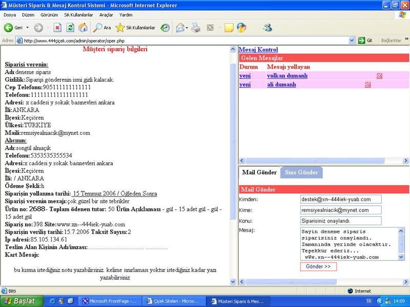Viewport: 410px width, 307px height.
Task: Click the Mail envelope icon
Action: [x=180, y=28]
